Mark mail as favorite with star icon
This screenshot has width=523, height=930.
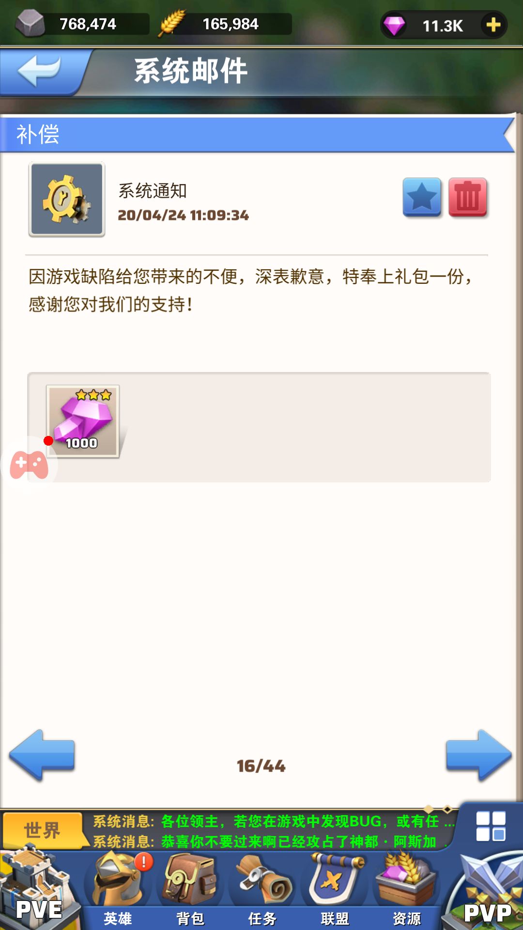[422, 197]
